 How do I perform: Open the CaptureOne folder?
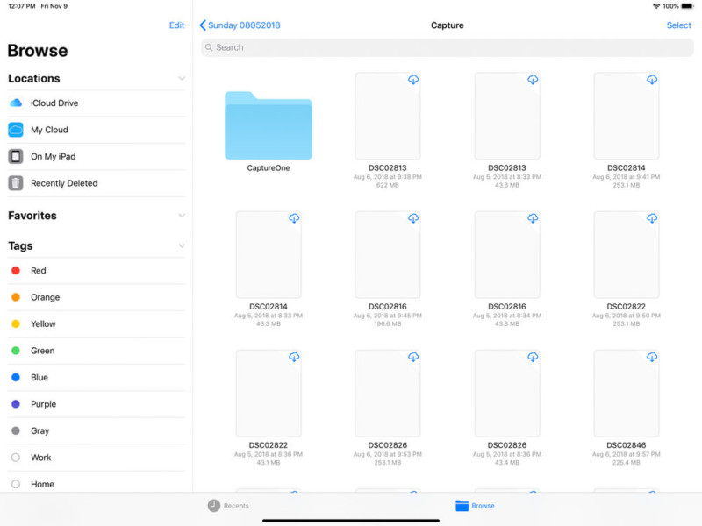[268, 126]
